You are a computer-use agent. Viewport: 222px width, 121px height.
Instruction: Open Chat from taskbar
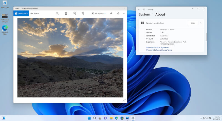[105, 118]
